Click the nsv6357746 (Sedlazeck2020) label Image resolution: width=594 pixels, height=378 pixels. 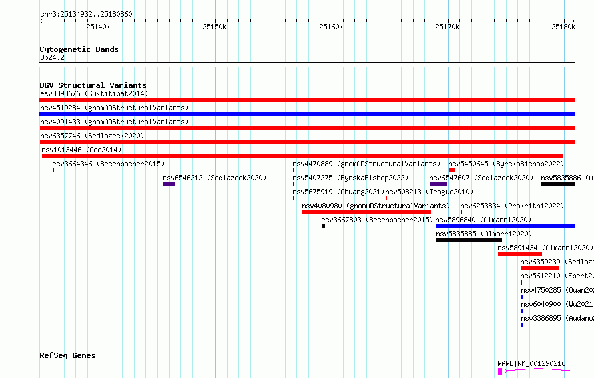(92, 136)
